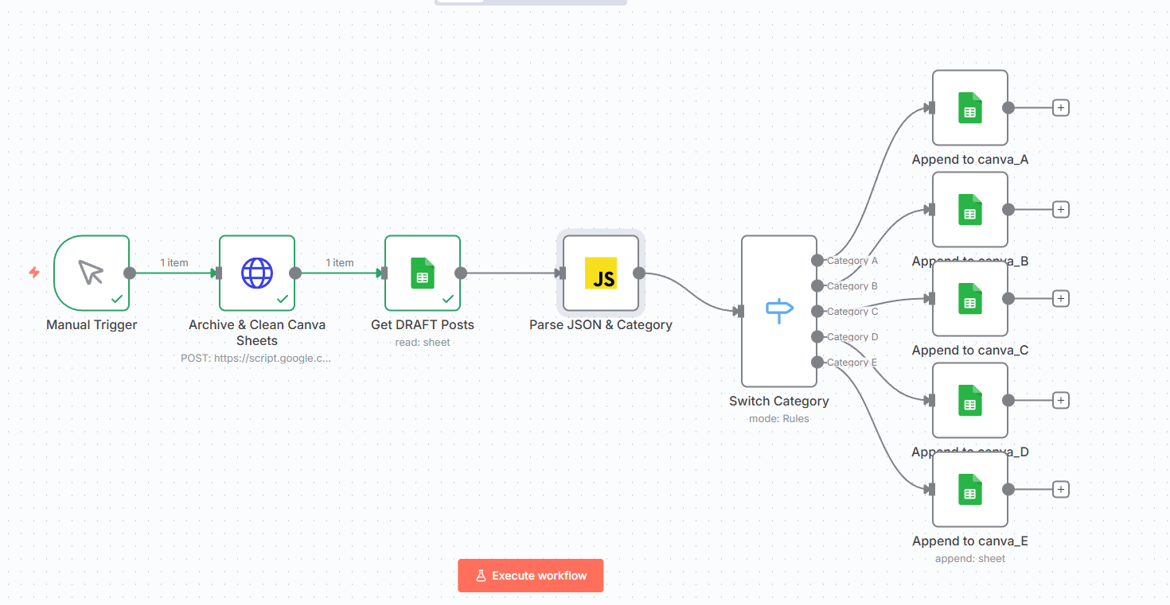Add a node after Append to canva_B

(1060, 209)
